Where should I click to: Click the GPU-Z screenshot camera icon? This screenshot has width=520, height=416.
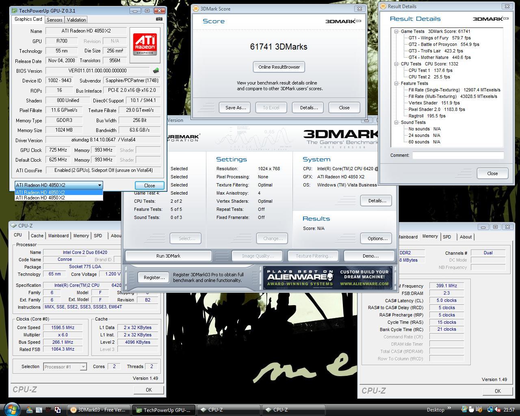coord(159,19)
